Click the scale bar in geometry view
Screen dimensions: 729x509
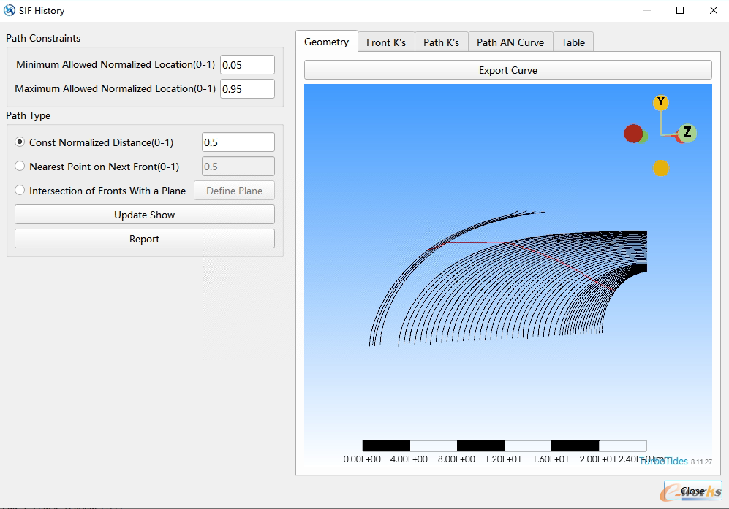[505, 446]
